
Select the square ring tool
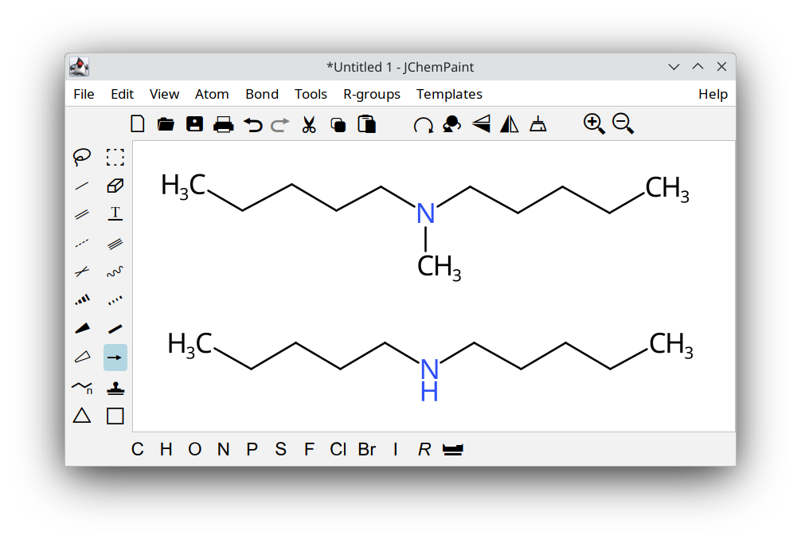(115, 416)
